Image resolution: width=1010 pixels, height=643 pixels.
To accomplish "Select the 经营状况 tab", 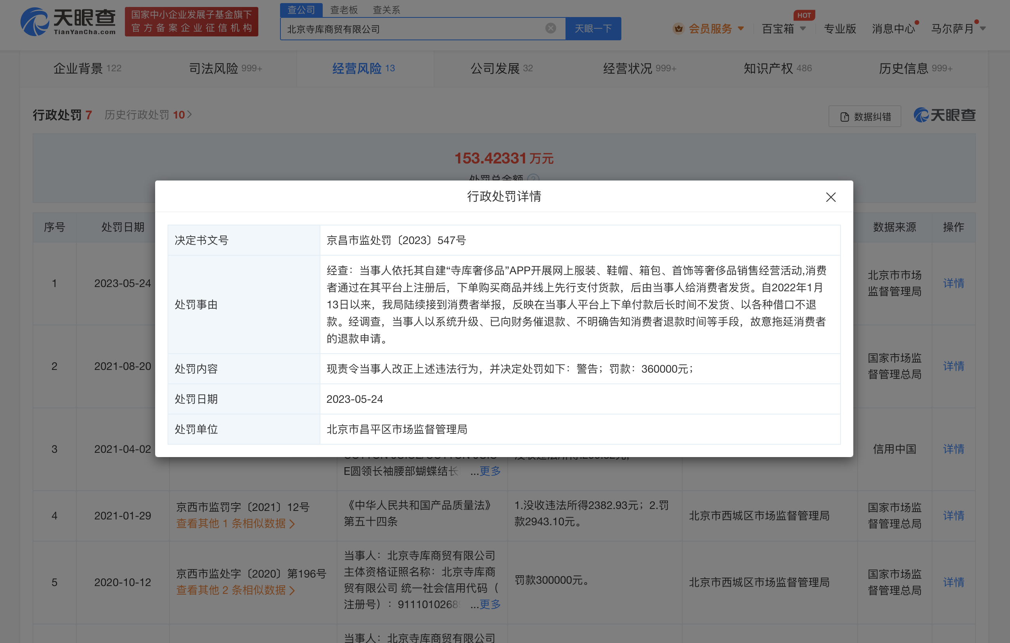I will tap(640, 68).
